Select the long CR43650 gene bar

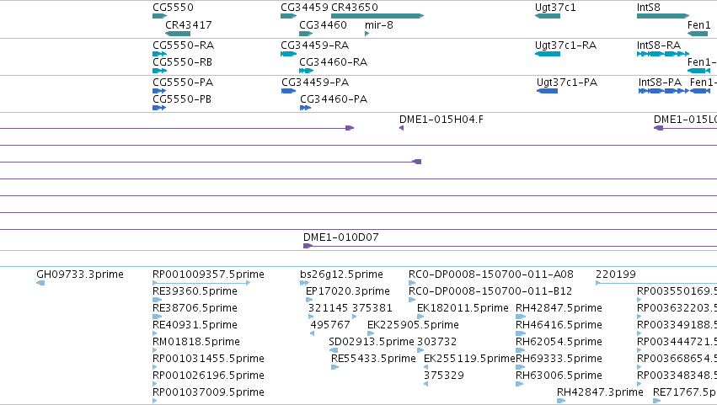point(377,16)
